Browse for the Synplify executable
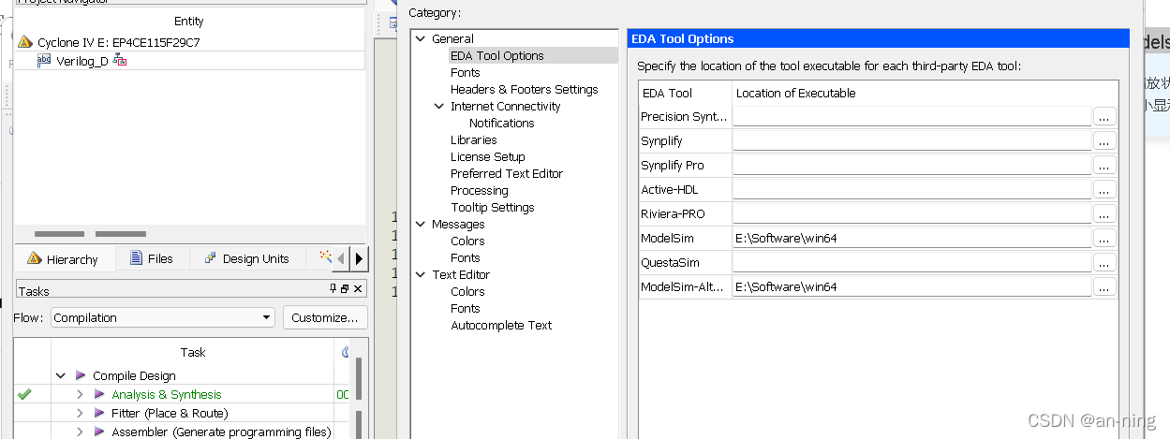Screen dimensions: 1170x439 (1105, 140)
